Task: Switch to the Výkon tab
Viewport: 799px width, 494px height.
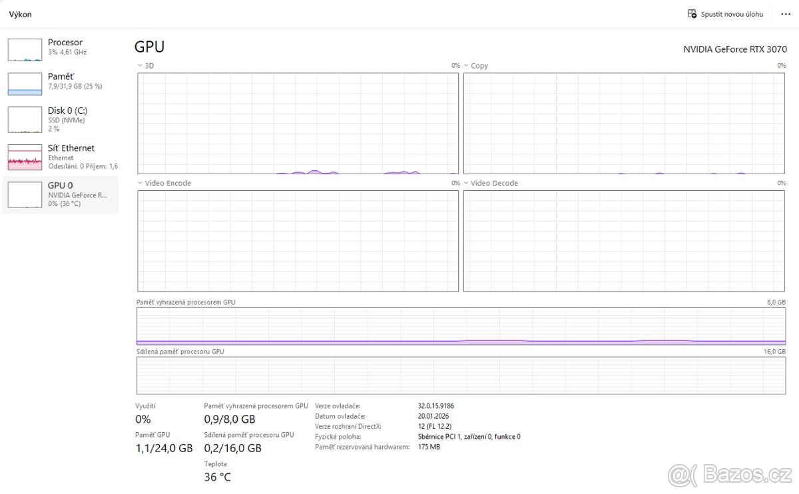Action: tap(20, 13)
